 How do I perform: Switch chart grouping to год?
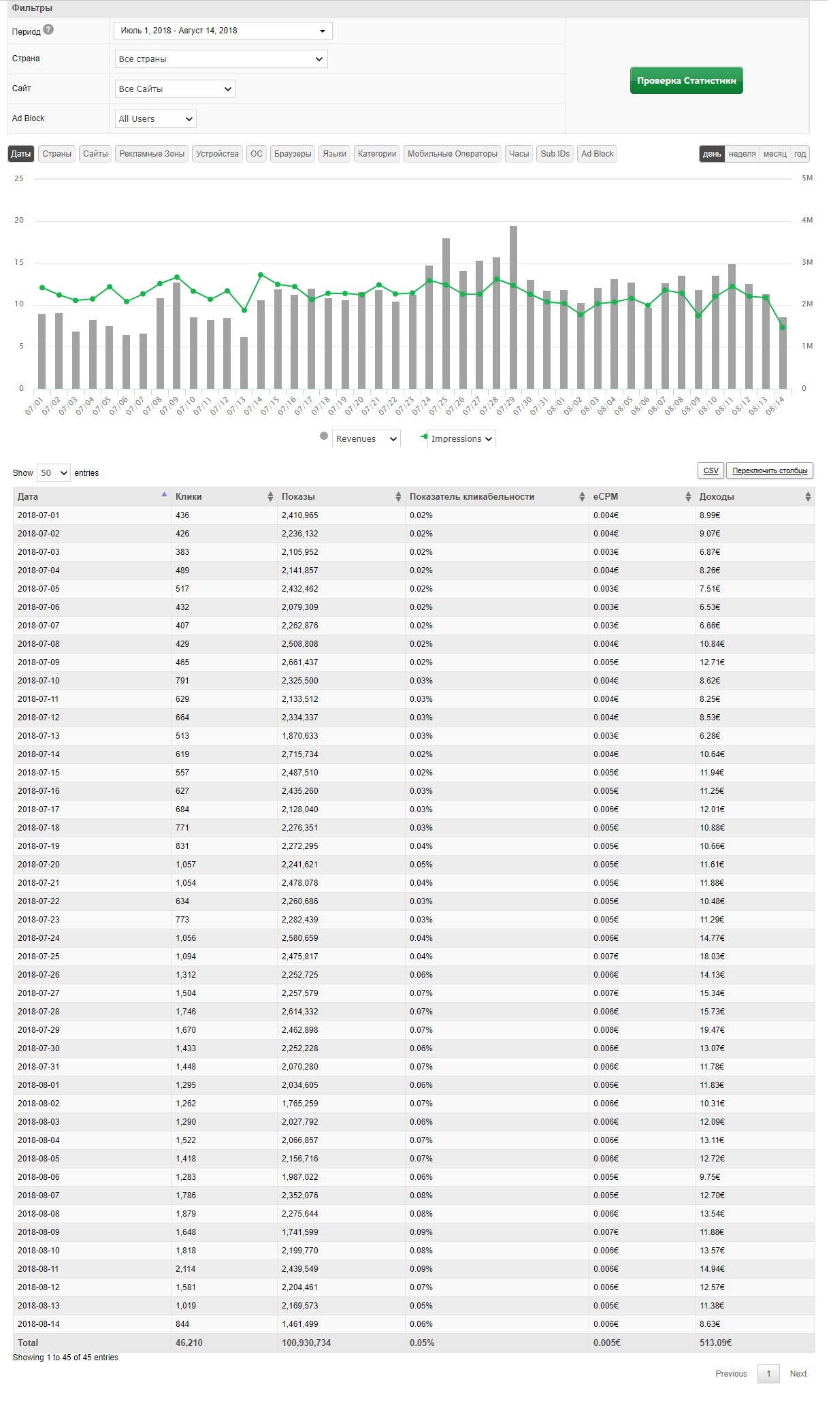pyautogui.click(x=800, y=154)
